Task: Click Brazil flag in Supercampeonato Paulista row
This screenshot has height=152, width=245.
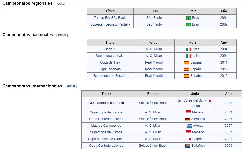Action: tap(188, 25)
